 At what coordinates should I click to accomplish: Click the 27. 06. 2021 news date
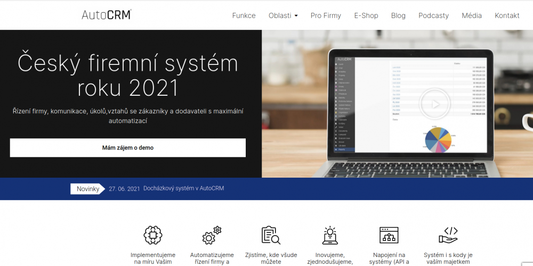(x=124, y=189)
